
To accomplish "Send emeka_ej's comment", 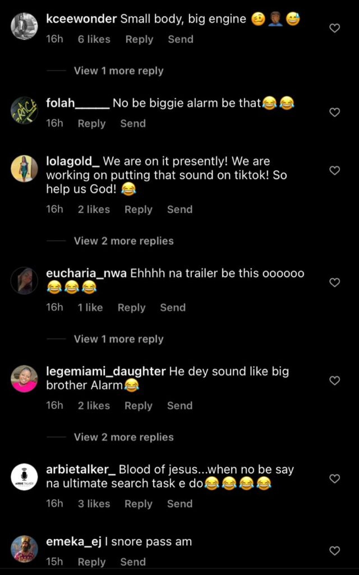I will (133, 562).
